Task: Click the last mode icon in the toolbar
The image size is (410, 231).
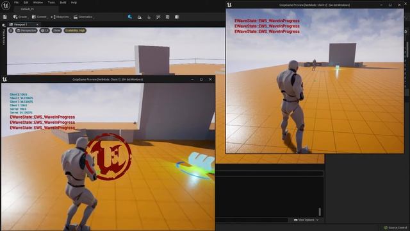Action: pyautogui.click(x=177, y=17)
